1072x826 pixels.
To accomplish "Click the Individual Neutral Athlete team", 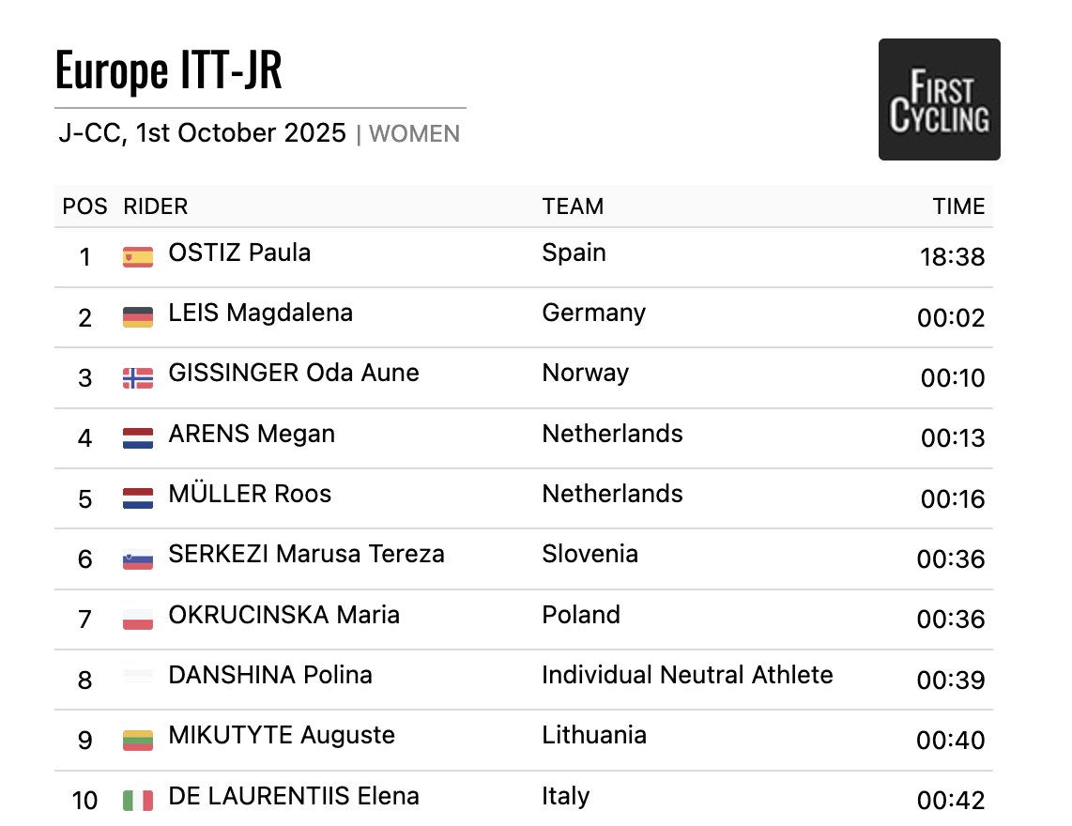I will [687, 675].
